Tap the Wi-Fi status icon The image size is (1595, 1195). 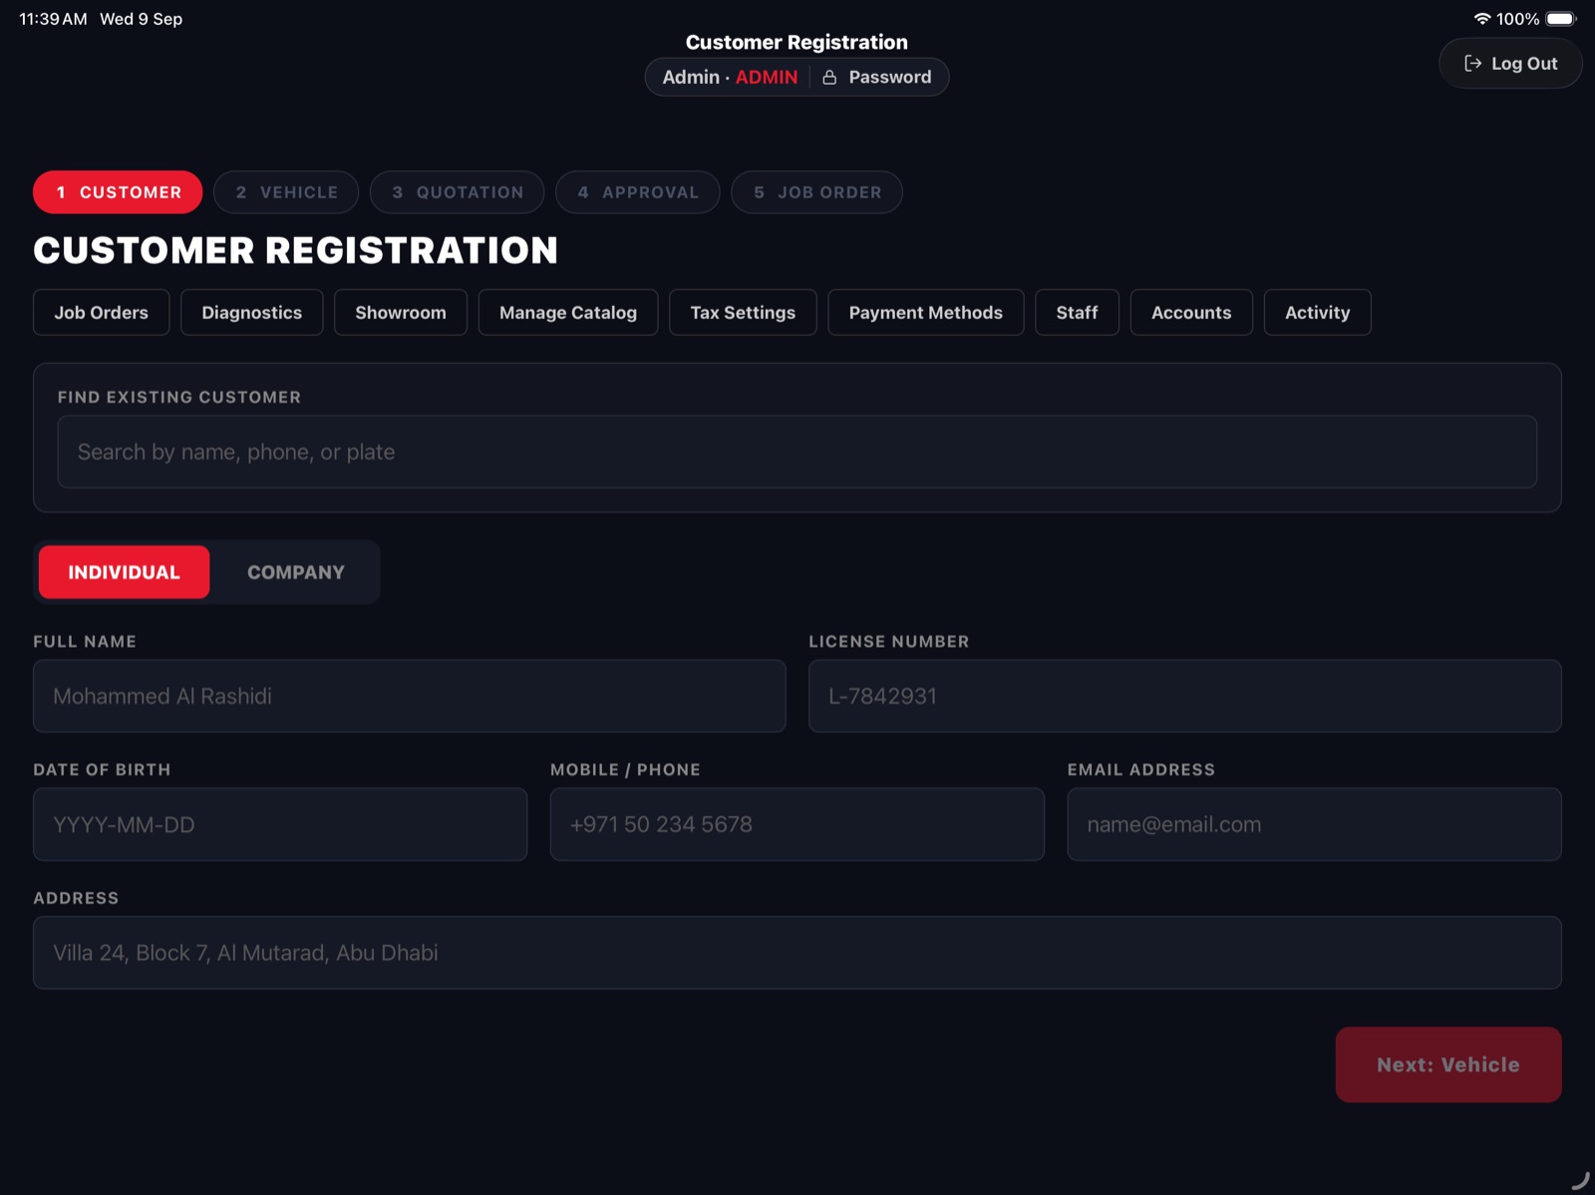(1482, 19)
